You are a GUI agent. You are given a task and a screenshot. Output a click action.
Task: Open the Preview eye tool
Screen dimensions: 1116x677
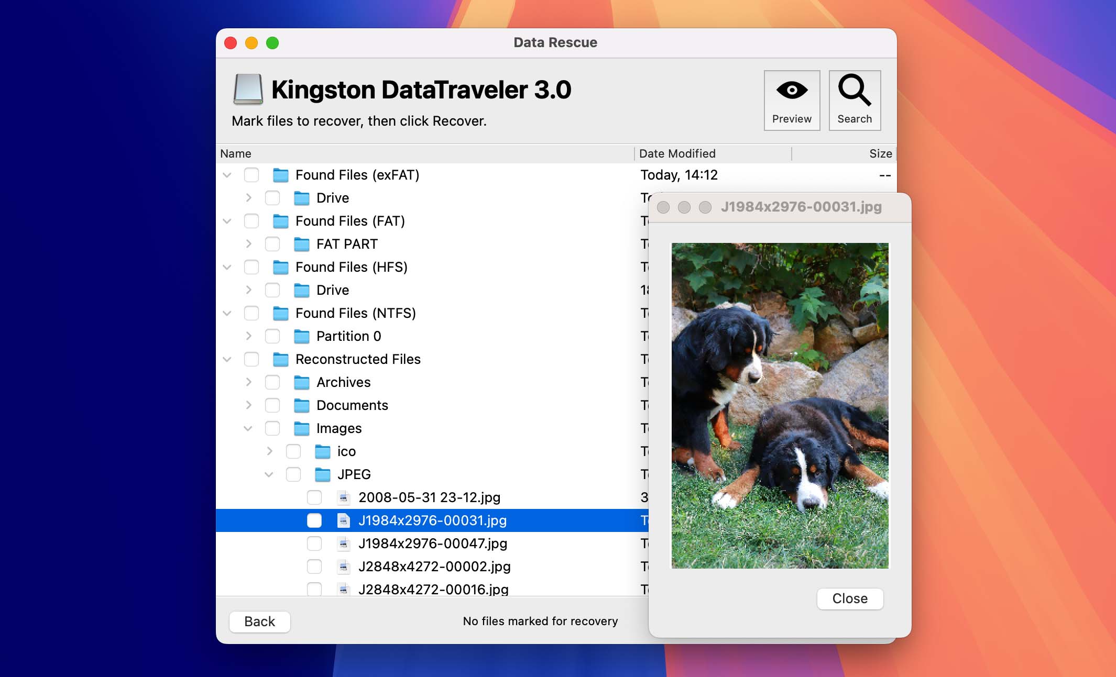pyautogui.click(x=792, y=101)
